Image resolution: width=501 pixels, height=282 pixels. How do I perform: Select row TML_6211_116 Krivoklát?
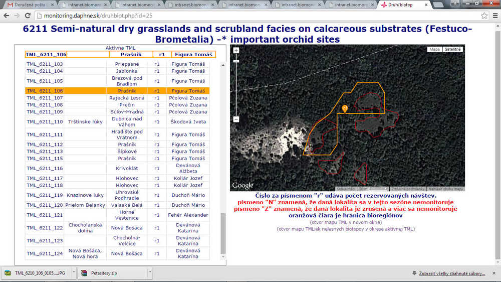coord(117,169)
